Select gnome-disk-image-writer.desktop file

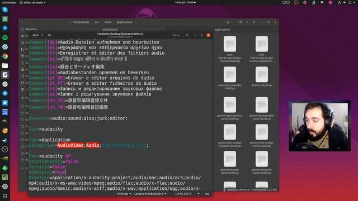262,136
